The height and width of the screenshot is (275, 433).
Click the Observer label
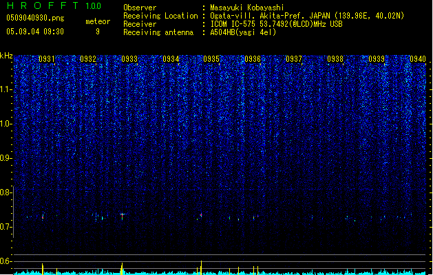140,8
